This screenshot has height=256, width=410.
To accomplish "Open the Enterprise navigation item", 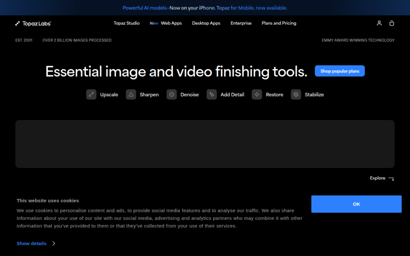I will coord(241,23).
